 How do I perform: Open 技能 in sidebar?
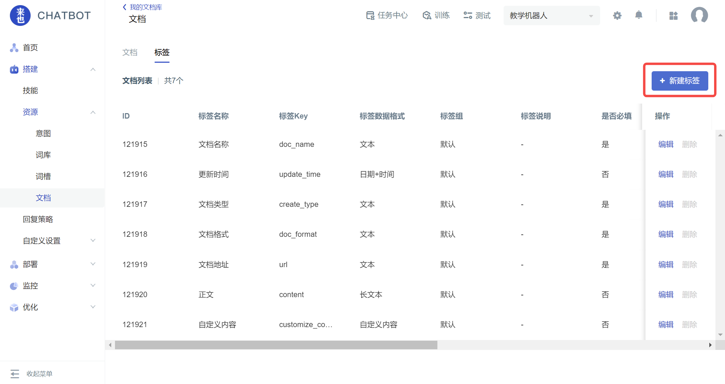[x=30, y=91]
